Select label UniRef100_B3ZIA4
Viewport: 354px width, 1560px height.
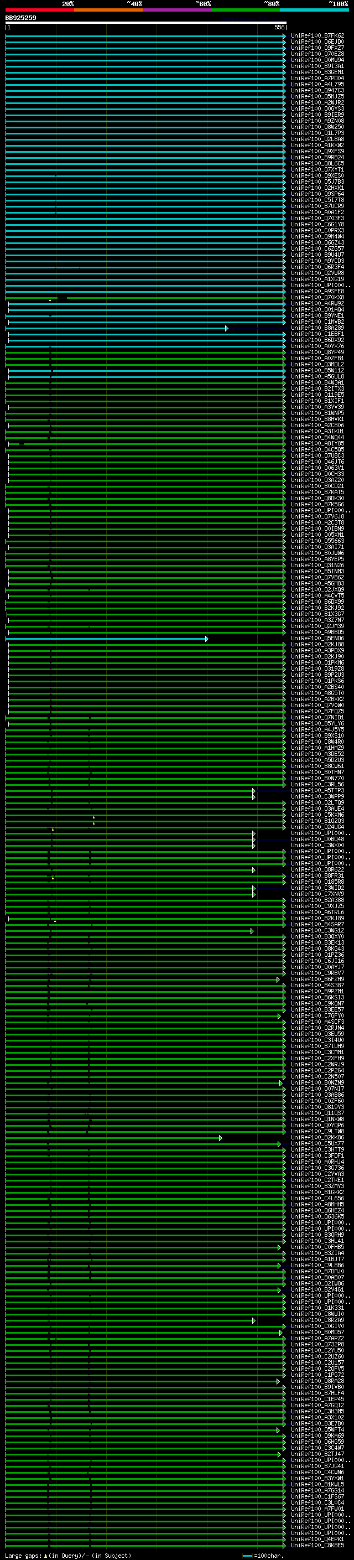click(317, 1253)
